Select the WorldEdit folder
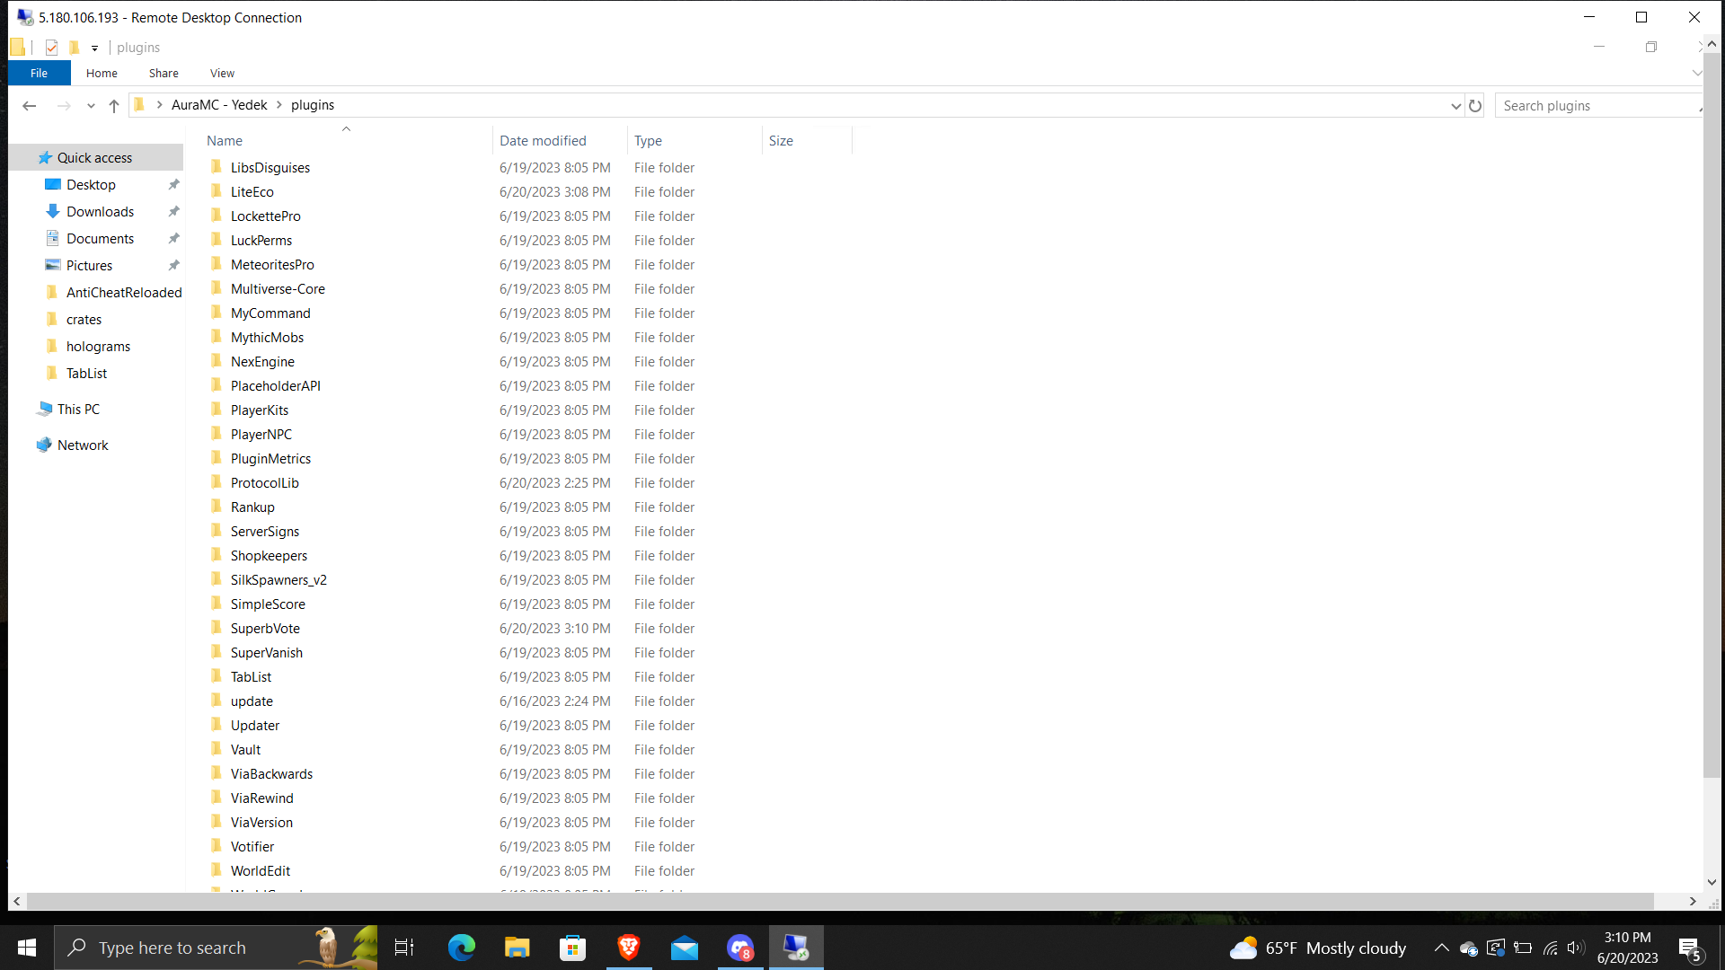Screen dimensions: 1725x970 tap(261, 871)
